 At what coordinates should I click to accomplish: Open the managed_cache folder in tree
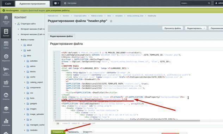click(37, 125)
